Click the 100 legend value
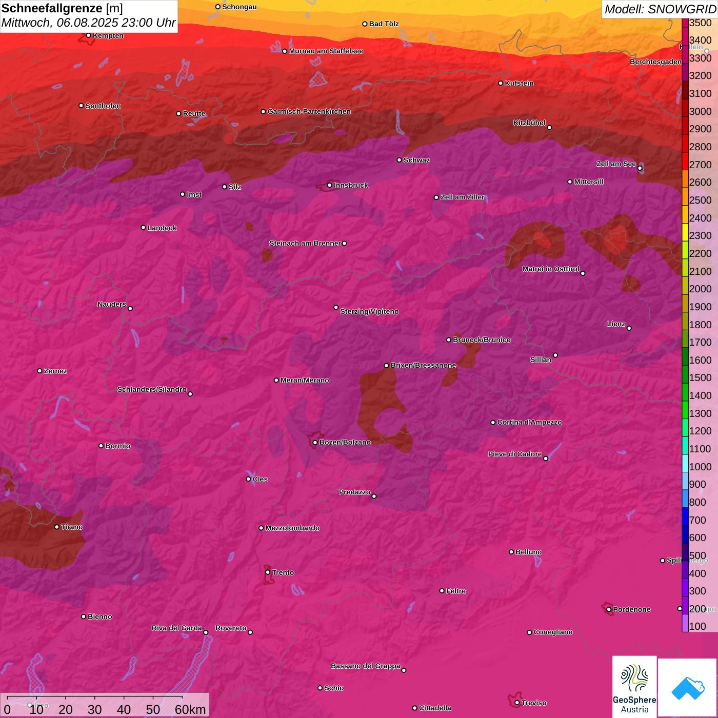The image size is (718, 718). click(697, 626)
